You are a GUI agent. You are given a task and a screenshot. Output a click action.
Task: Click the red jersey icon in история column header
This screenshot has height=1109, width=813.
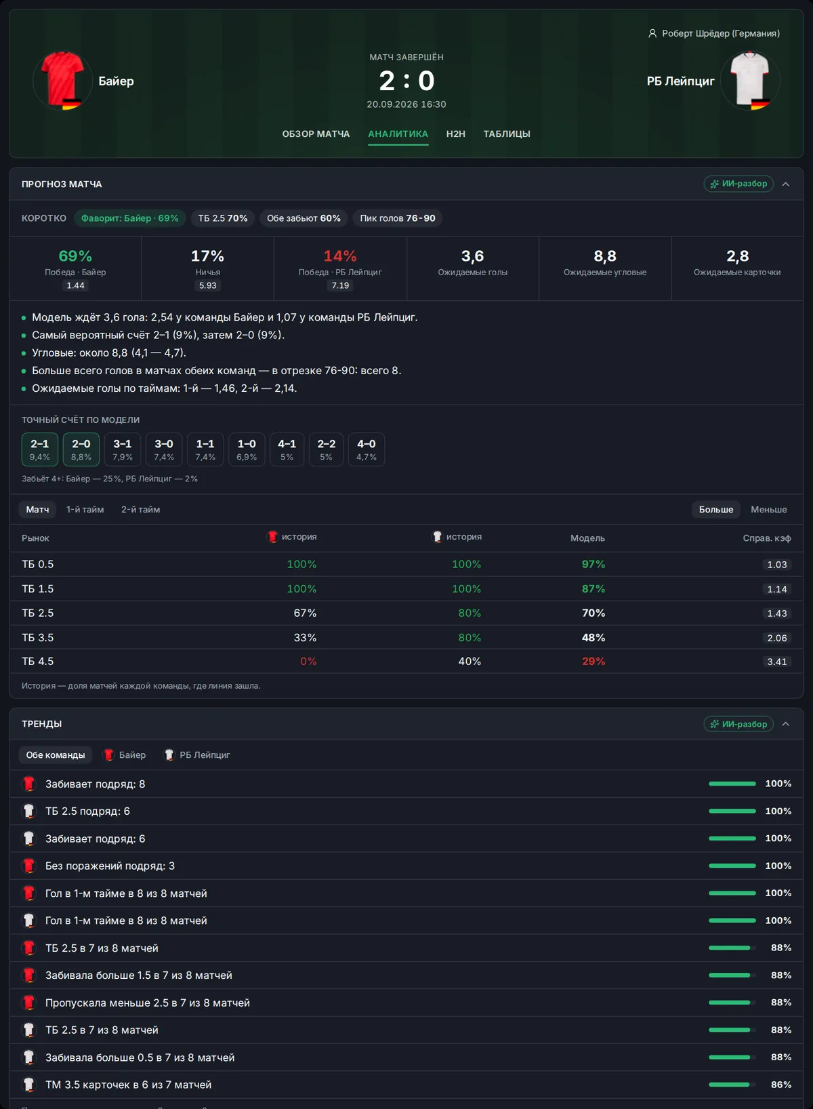(272, 537)
